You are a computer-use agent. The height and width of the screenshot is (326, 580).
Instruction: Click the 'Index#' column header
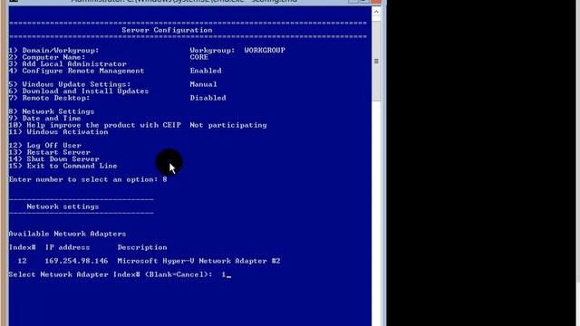point(22,247)
